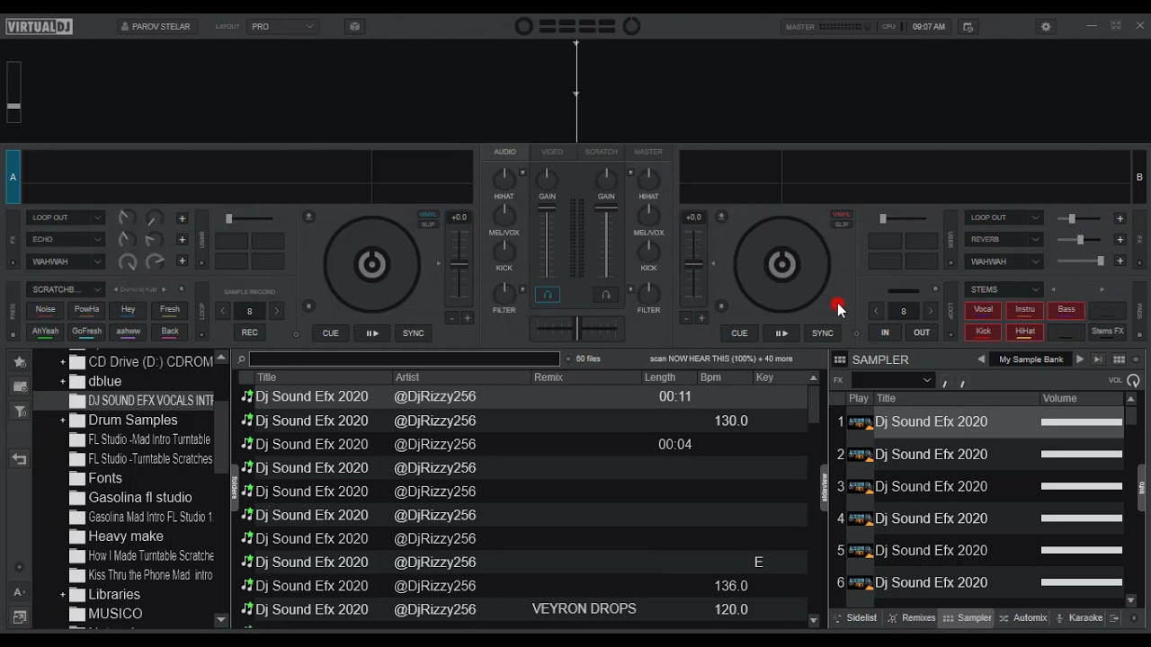Click the left deck eject icon

click(309, 217)
